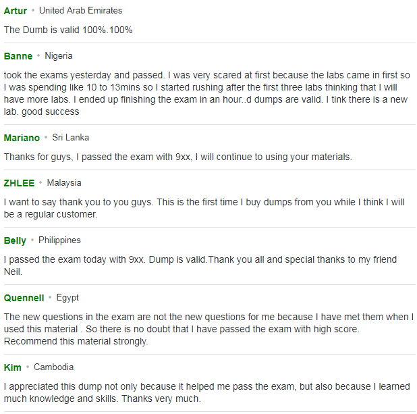Click Kim's review about knowledge and skills
This screenshot has height=414, width=417.
tap(207, 392)
